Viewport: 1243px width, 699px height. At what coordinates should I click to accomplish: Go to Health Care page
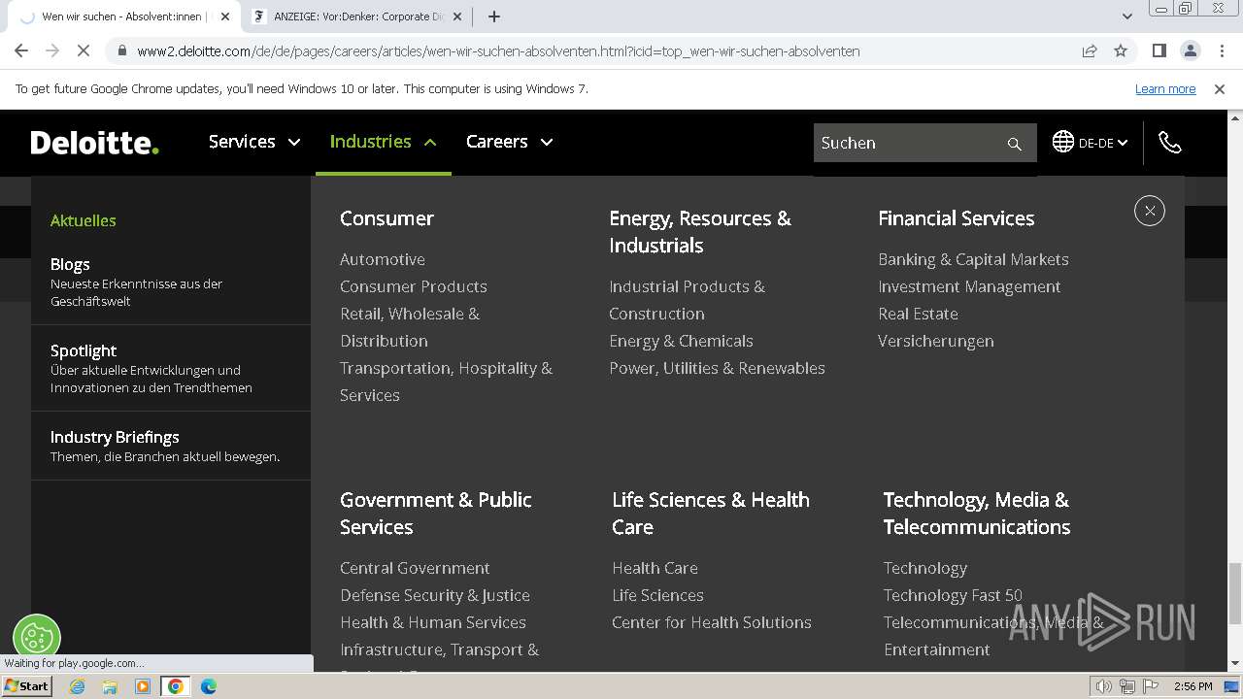coord(655,568)
